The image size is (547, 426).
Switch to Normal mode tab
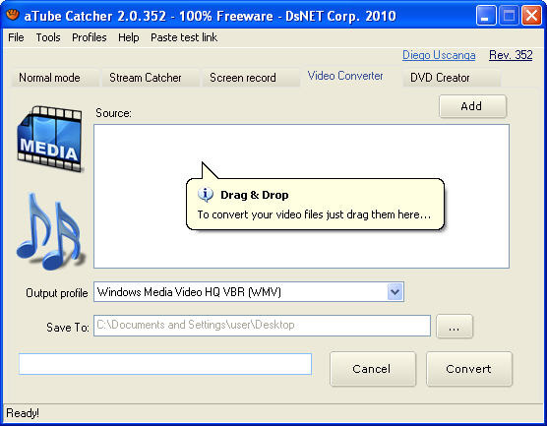pos(54,78)
